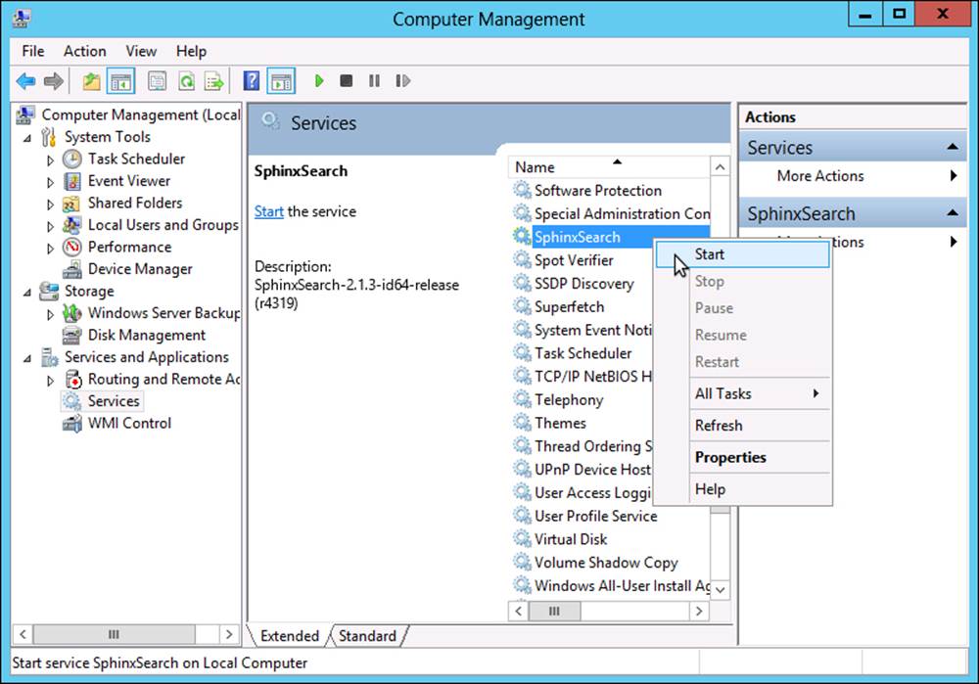
Task: Click the Up one level folder icon
Action: (x=91, y=81)
